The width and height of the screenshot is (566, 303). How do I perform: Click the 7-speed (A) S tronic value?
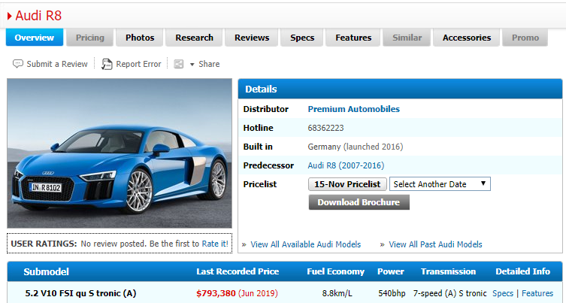[x=449, y=293]
